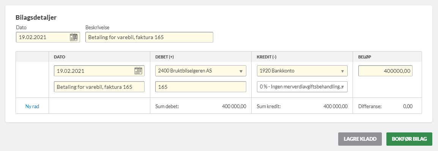Image resolution: width=438 pixels, height=151 pixels.
Task: Add a new line with Ny rad
Action: click(x=32, y=106)
